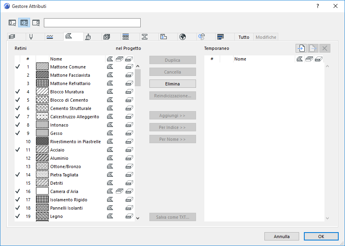
Task: Click the attribute search text field
Action: (x=92, y=23)
